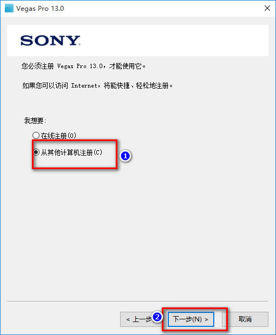The width and height of the screenshot is (276, 335).
Task: Click the 我想要: label
Action: pos(35,120)
